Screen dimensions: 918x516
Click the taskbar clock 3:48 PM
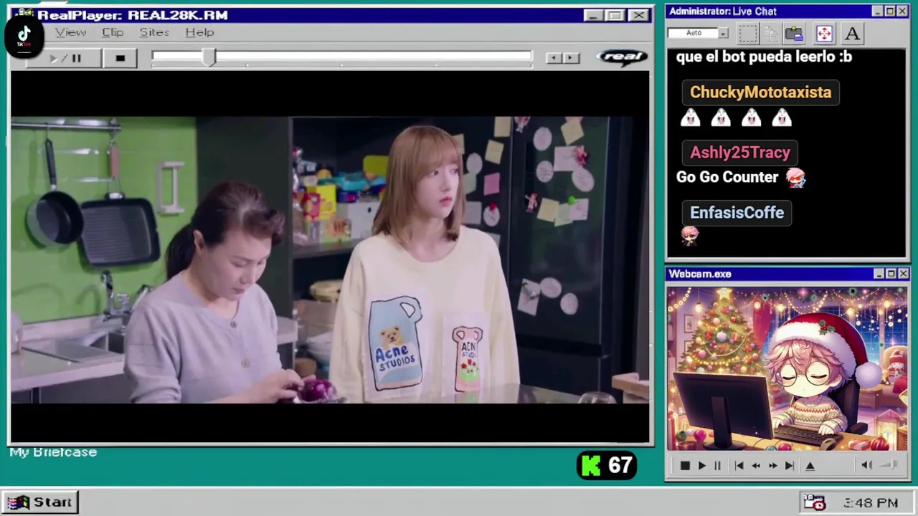[871, 503]
